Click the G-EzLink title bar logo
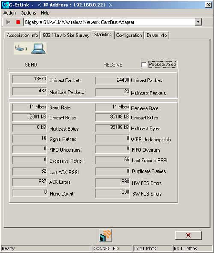The image size is (214, 253). tap(5, 5)
